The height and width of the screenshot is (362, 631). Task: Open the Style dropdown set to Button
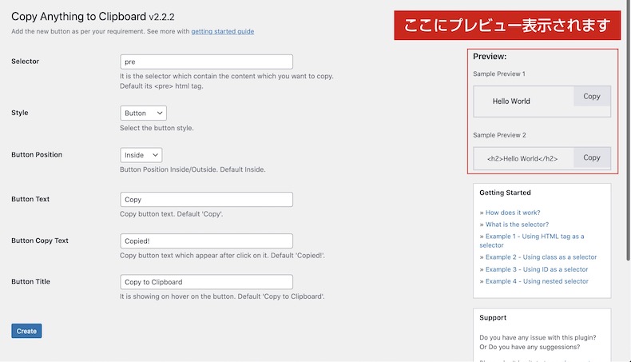pos(143,113)
